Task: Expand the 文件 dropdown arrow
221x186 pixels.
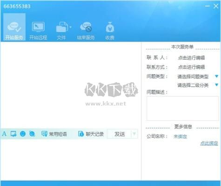Action: (70, 27)
